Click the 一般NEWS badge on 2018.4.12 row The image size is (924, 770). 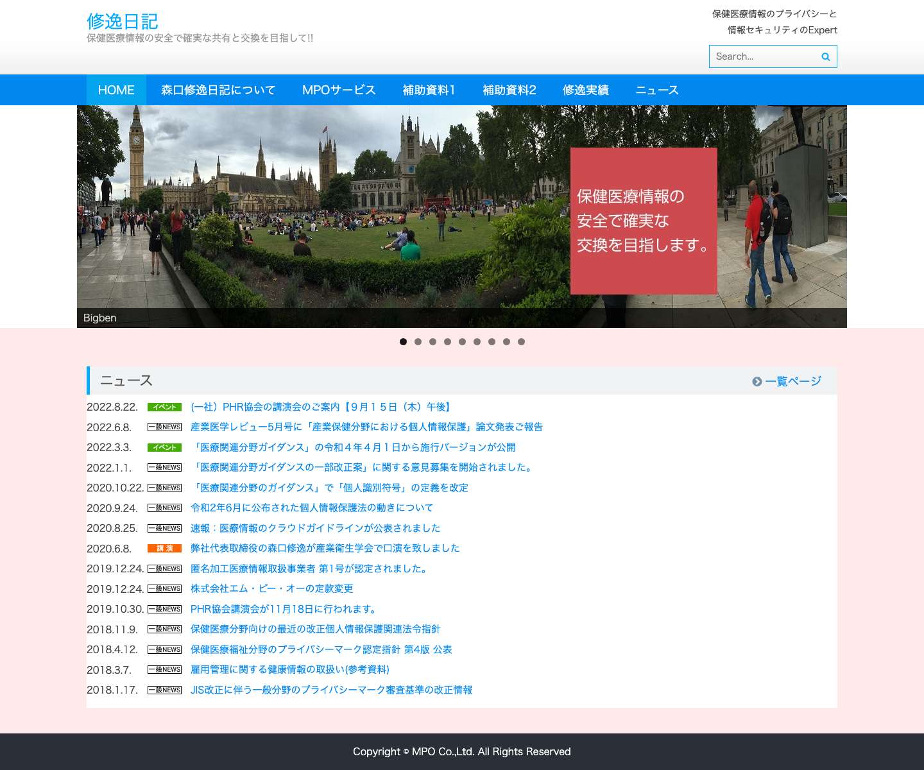tap(164, 649)
